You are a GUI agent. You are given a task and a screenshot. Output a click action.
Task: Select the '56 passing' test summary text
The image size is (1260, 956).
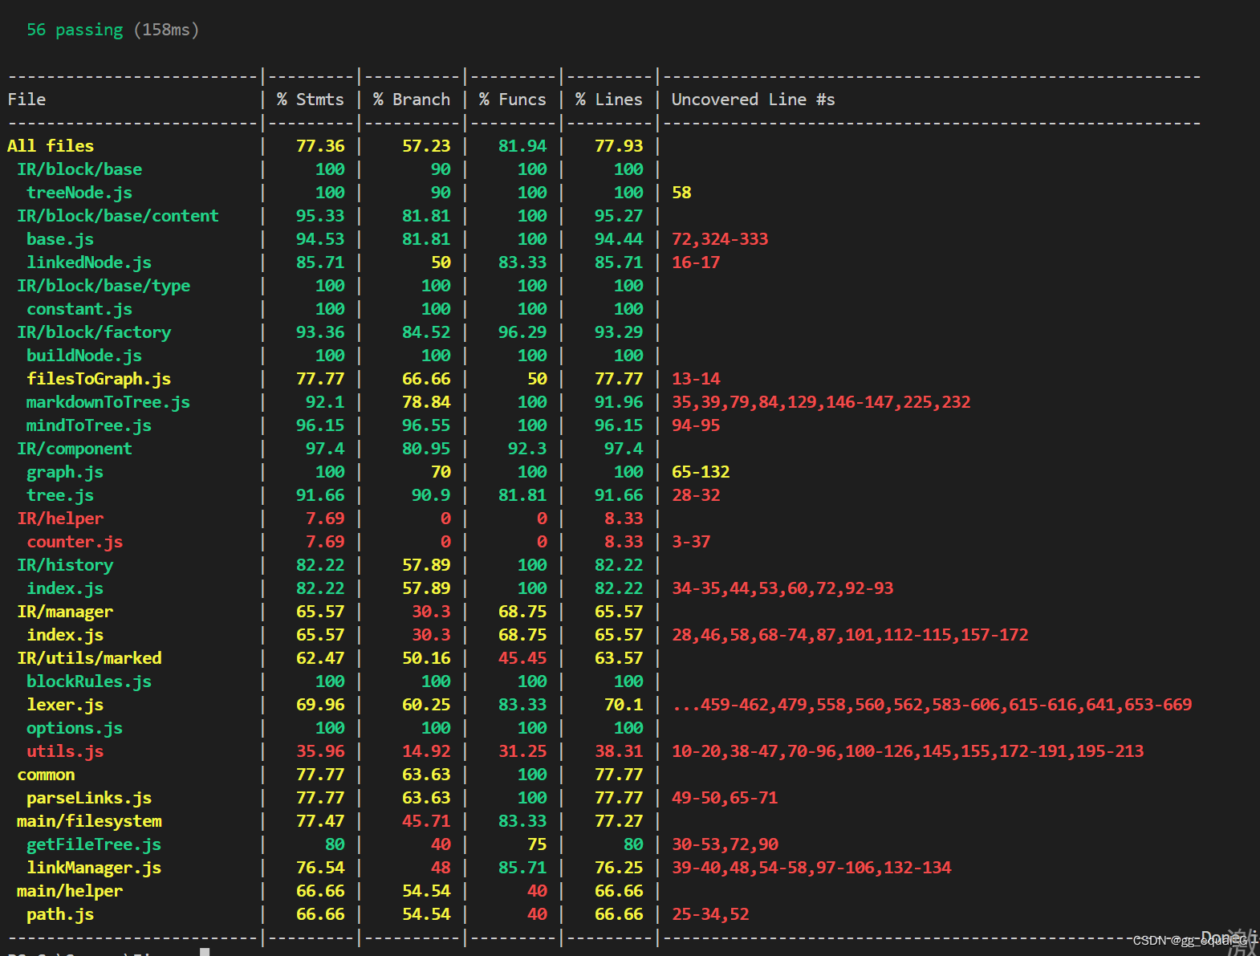tap(75, 30)
